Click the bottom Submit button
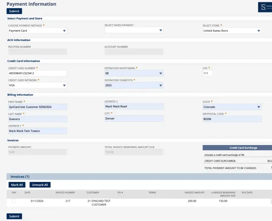 (14, 216)
